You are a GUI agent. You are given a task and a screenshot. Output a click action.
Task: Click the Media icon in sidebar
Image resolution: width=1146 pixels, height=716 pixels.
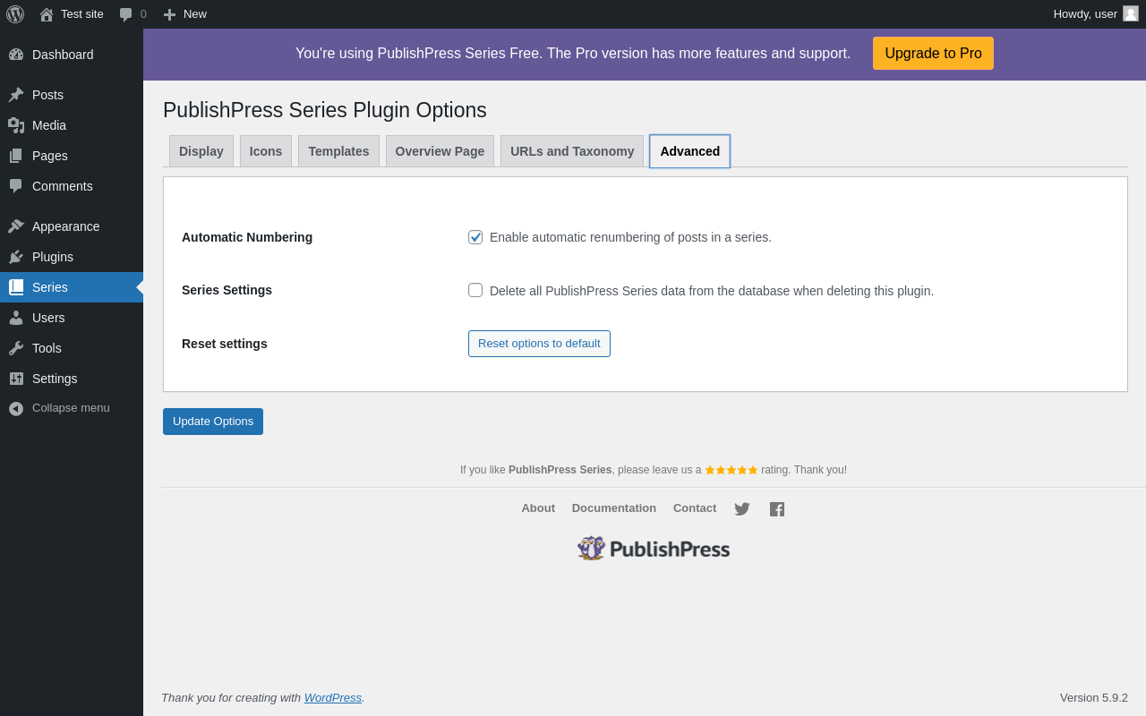(x=16, y=125)
